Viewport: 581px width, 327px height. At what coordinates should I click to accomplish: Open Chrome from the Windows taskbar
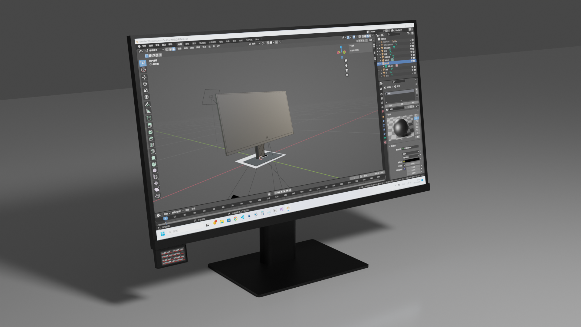(236, 219)
